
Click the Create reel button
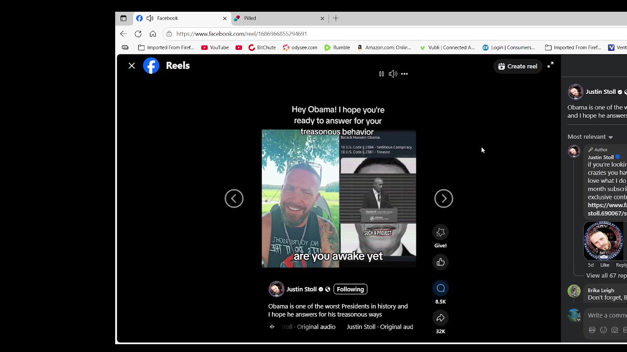tap(518, 66)
